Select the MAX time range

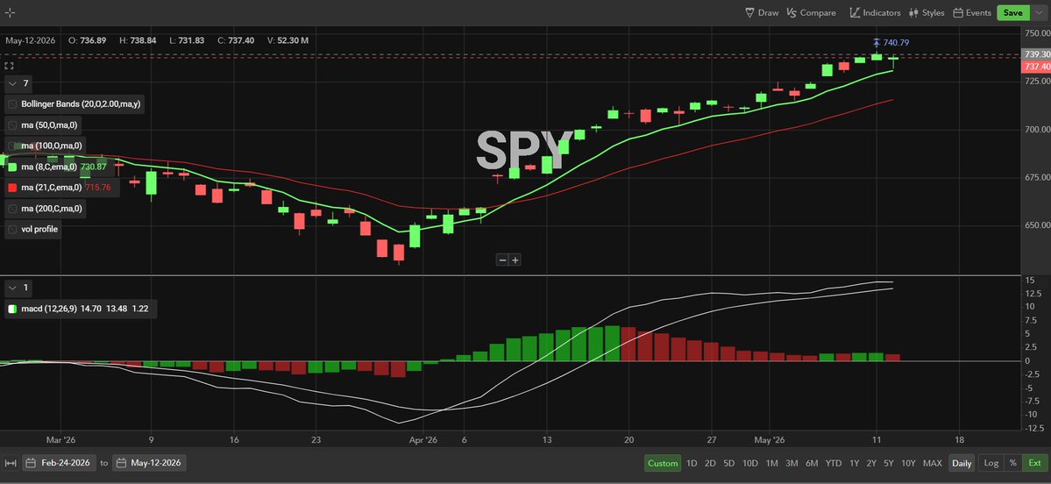click(933, 463)
